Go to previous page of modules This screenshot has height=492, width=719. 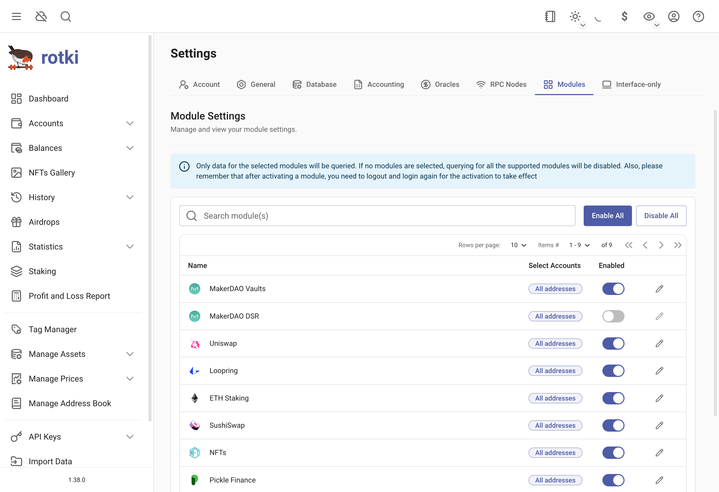(645, 245)
